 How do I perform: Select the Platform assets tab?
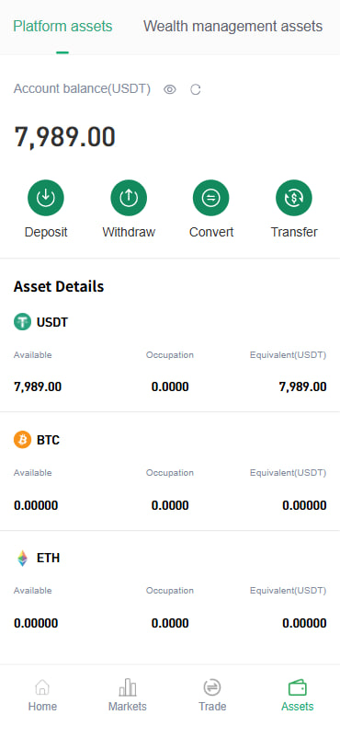pyautogui.click(x=62, y=26)
